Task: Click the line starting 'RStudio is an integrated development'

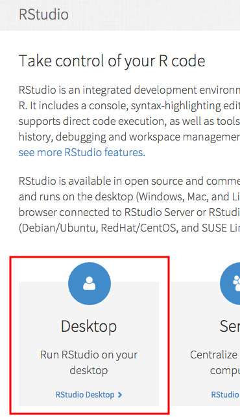Action: [x=129, y=90]
